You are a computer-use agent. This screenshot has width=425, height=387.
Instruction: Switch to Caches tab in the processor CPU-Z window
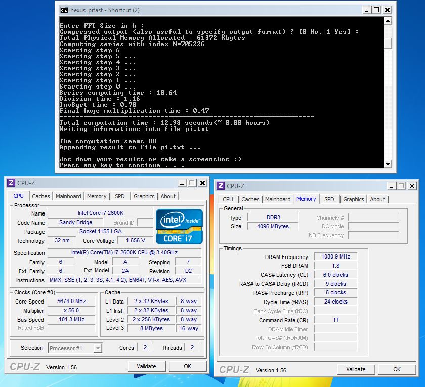point(41,196)
